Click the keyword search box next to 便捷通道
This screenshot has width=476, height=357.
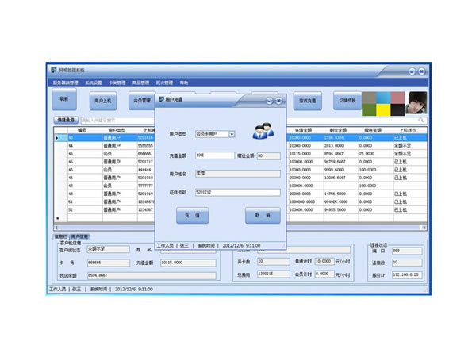point(117,121)
